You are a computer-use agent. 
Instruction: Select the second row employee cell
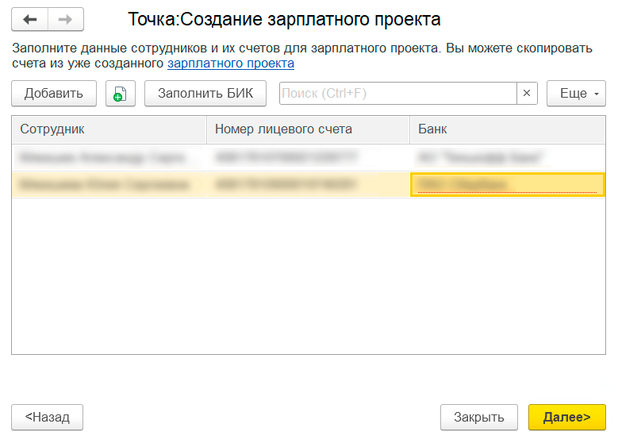tap(109, 185)
